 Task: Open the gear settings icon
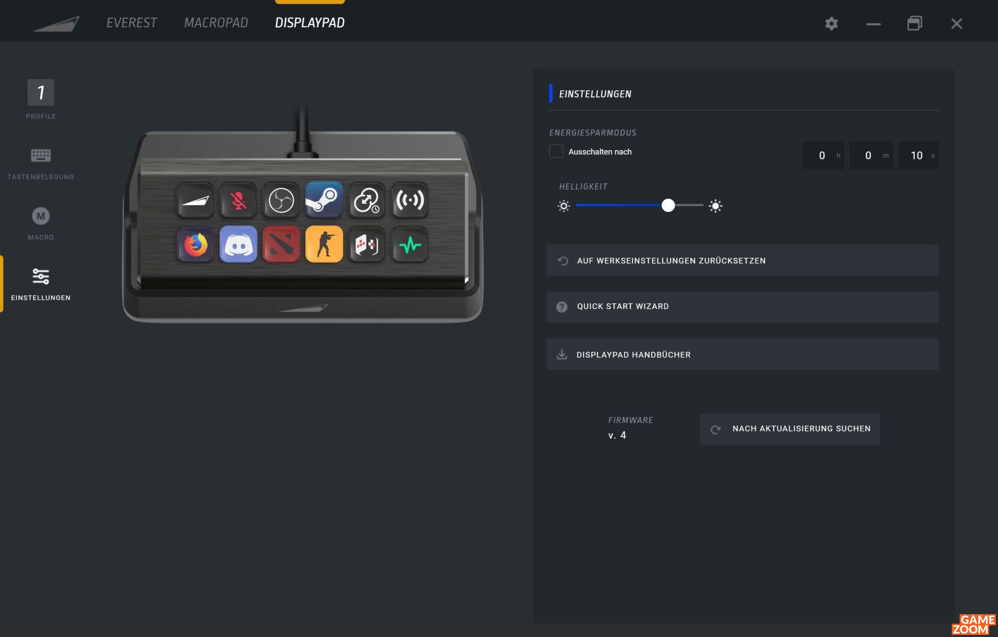tap(832, 23)
